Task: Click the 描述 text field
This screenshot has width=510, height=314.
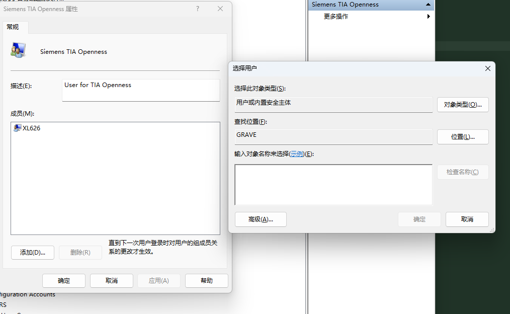Action: tap(141, 90)
